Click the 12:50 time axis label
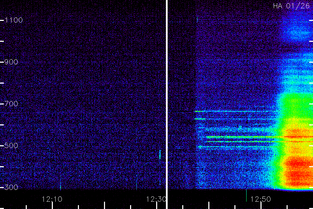The image size is (313, 209). [261, 199]
